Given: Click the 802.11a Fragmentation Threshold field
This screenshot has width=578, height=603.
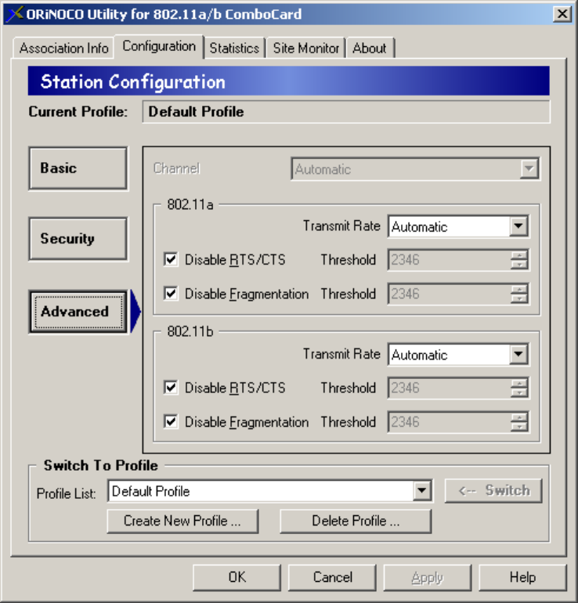Looking at the screenshot, I should pos(450,294).
